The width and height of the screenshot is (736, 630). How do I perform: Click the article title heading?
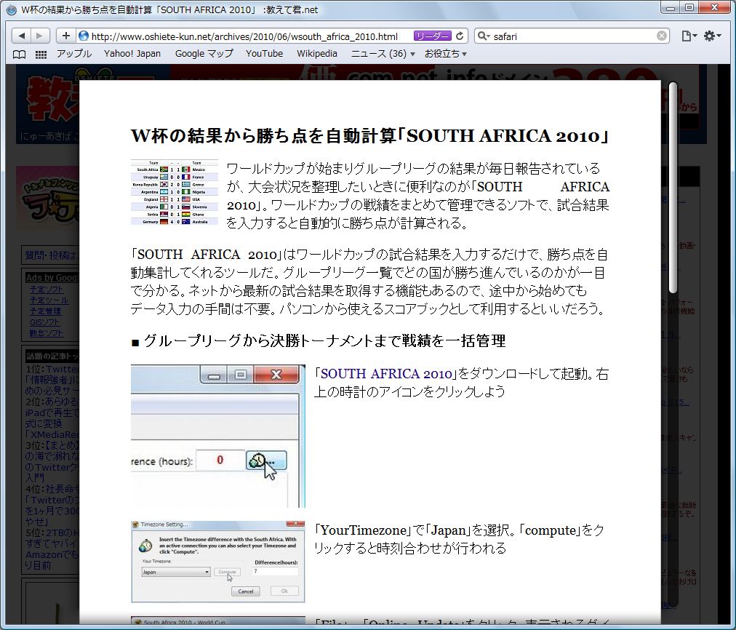pos(370,135)
